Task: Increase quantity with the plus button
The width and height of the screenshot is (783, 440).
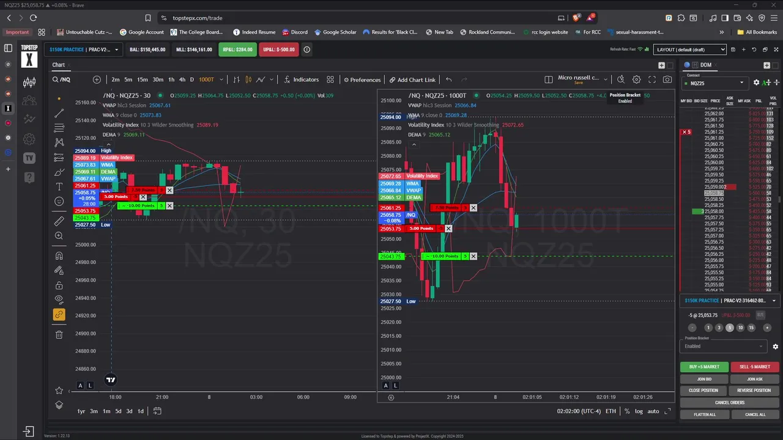Action: 767,328
